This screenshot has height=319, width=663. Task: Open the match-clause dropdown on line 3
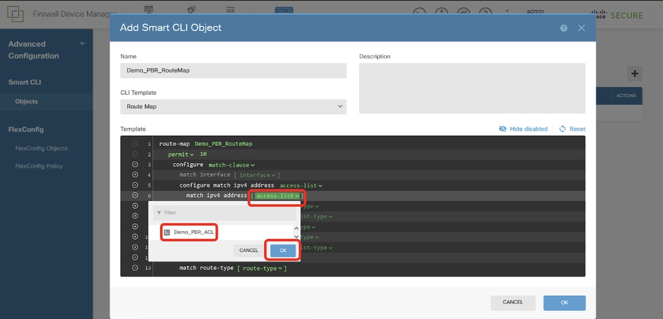click(232, 164)
